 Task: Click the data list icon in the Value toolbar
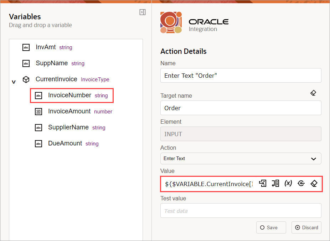[275, 183]
